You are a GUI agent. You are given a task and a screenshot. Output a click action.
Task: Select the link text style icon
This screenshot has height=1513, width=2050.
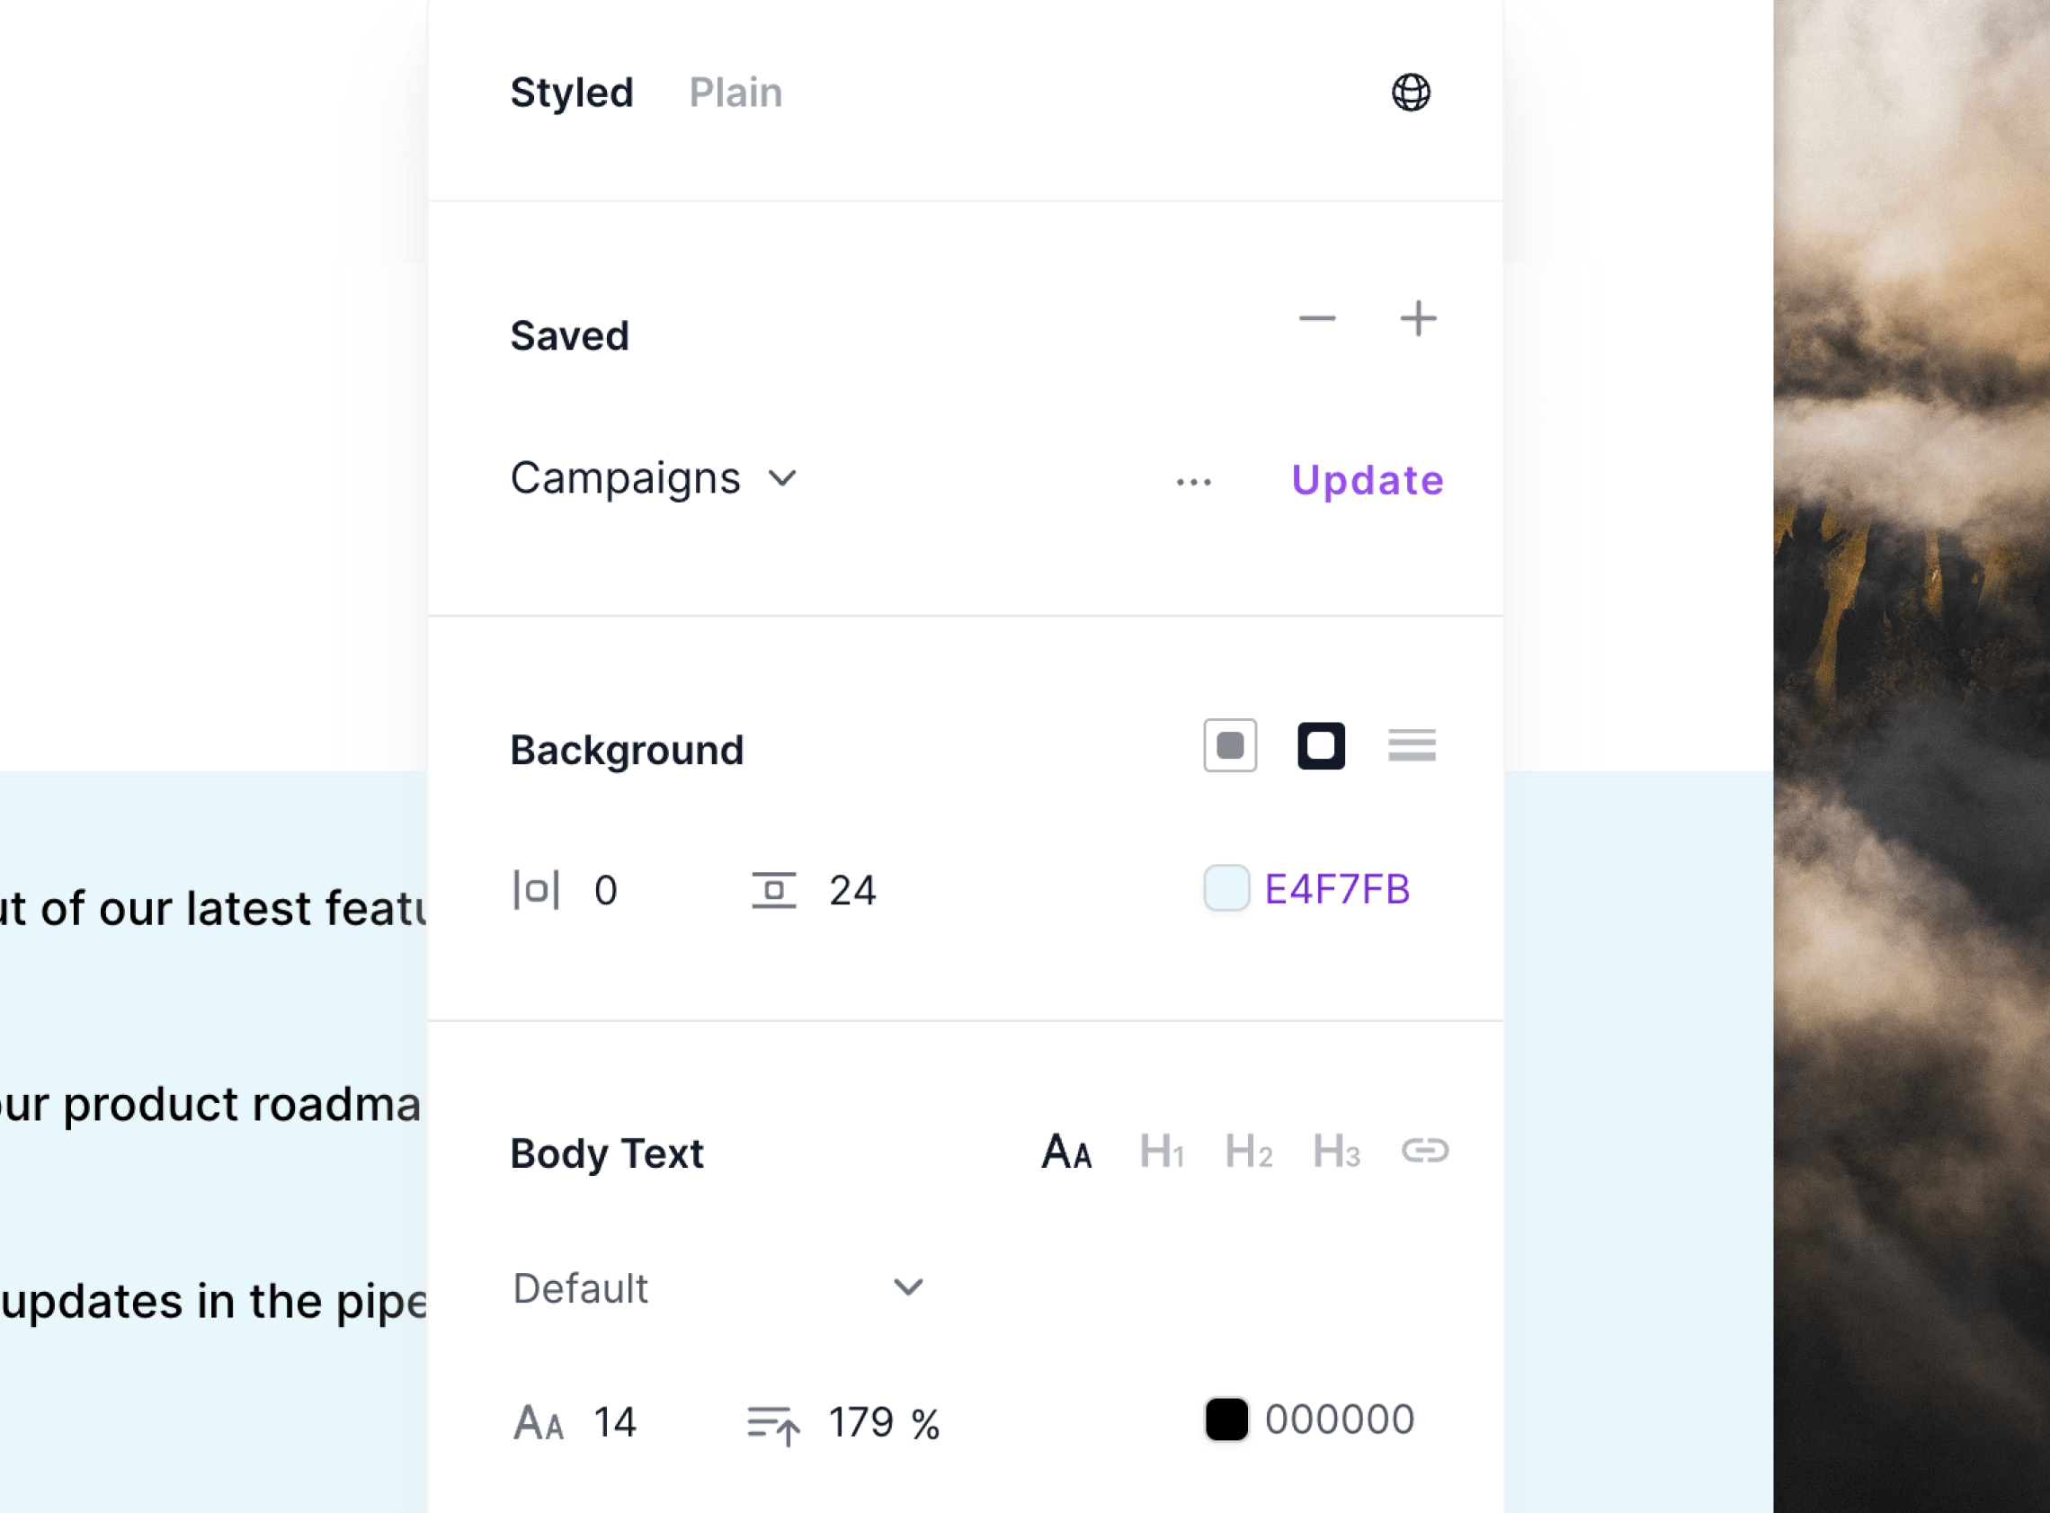point(1424,1151)
